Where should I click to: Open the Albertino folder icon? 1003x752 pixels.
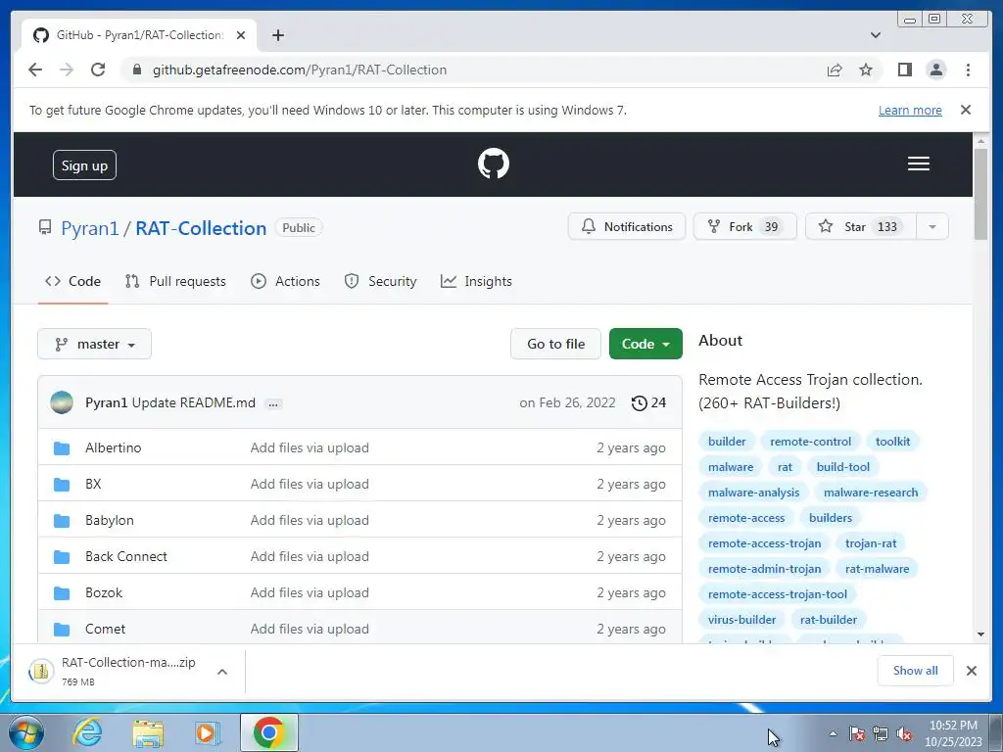coord(62,447)
